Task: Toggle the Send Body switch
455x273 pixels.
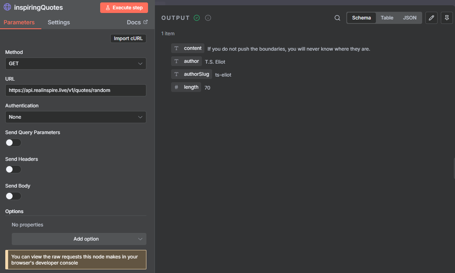Action: (x=13, y=196)
